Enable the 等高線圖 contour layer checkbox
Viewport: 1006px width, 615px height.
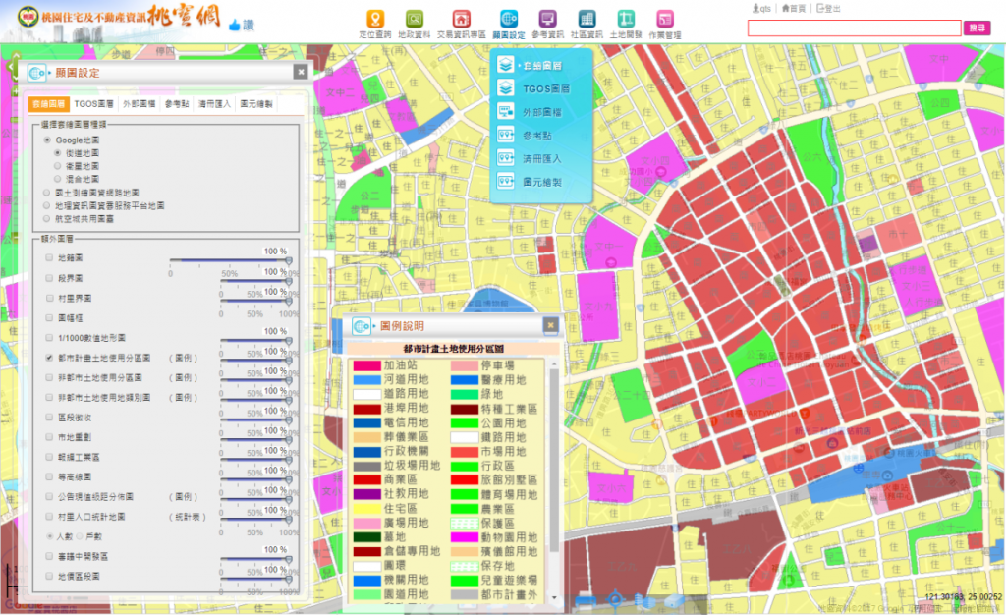pos(49,477)
